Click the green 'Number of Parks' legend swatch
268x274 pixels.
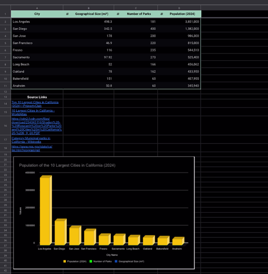[x=91, y=262]
